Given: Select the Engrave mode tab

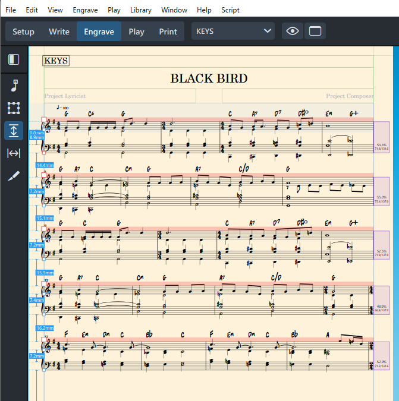Looking at the screenshot, I should point(99,31).
